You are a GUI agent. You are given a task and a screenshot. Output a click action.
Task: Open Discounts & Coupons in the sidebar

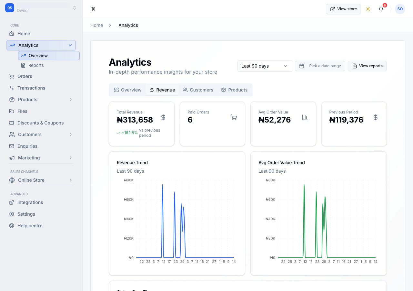pyautogui.click(x=41, y=123)
